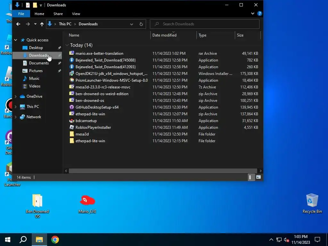Select the etherpad-lite-win folder icon
Viewport: 328px width, 246px height.
point(72,141)
